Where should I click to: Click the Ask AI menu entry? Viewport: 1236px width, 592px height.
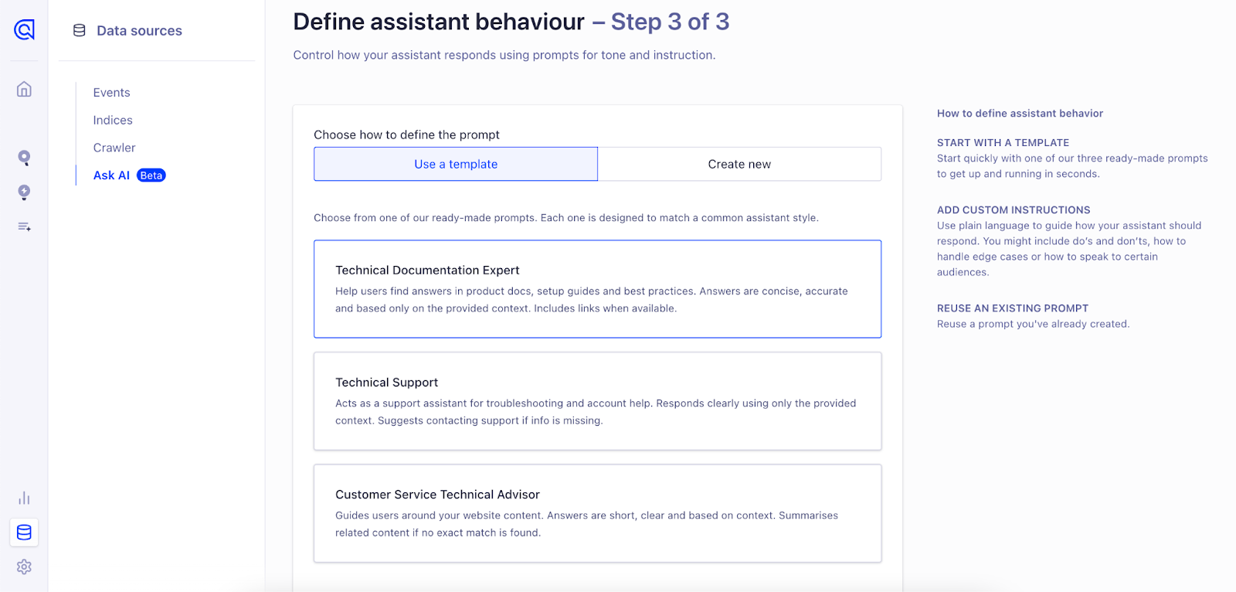click(x=111, y=175)
